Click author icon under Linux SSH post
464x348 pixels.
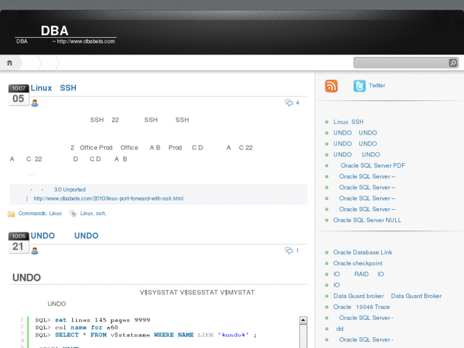[34, 103]
